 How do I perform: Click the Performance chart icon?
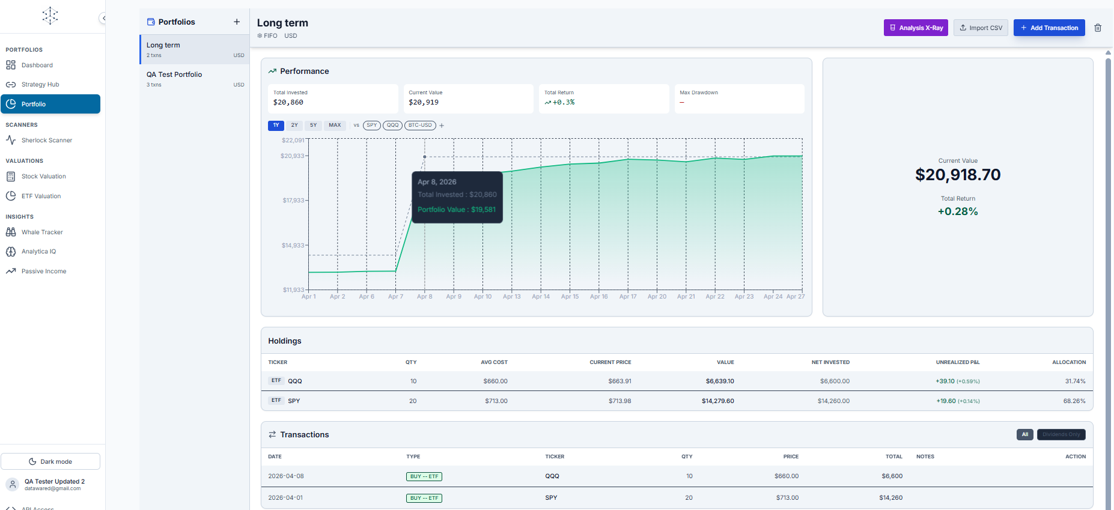click(x=272, y=71)
